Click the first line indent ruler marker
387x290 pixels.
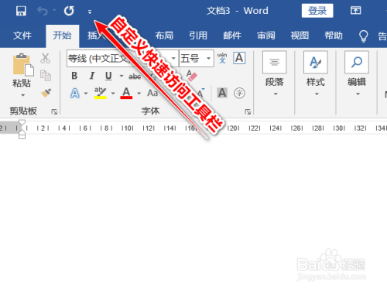tap(22, 123)
